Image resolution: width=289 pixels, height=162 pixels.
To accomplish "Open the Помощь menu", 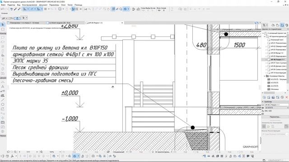I will [x=78, y=5].
